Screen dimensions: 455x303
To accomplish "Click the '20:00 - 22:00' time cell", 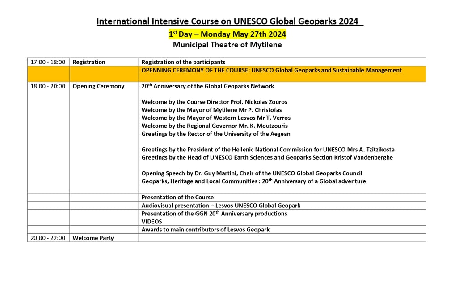I will pos(48,238).
